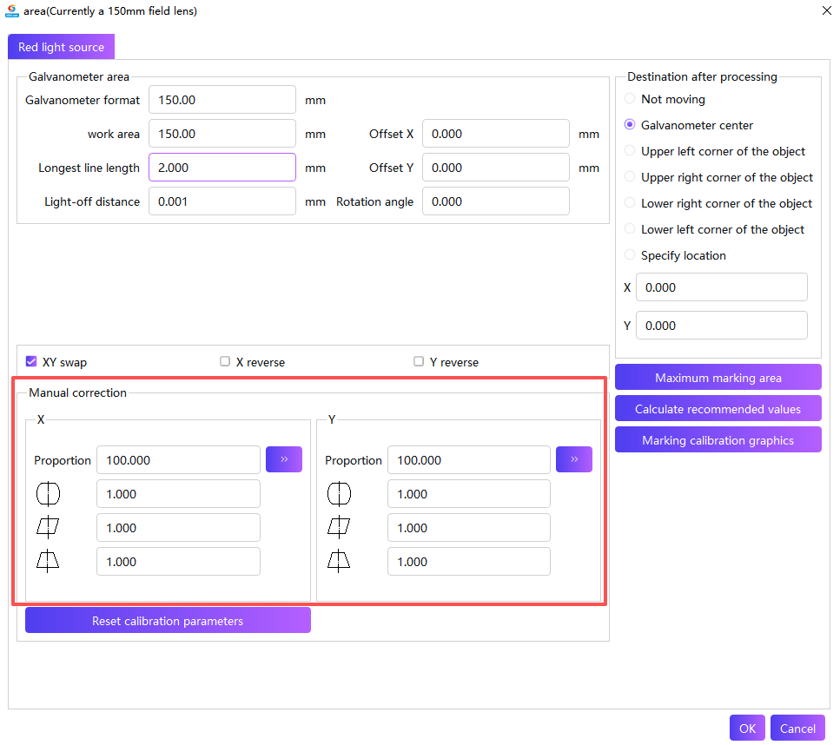840x745 pixels.
Task: Disable the XY swap checkbox
Action: pos(31,361)
